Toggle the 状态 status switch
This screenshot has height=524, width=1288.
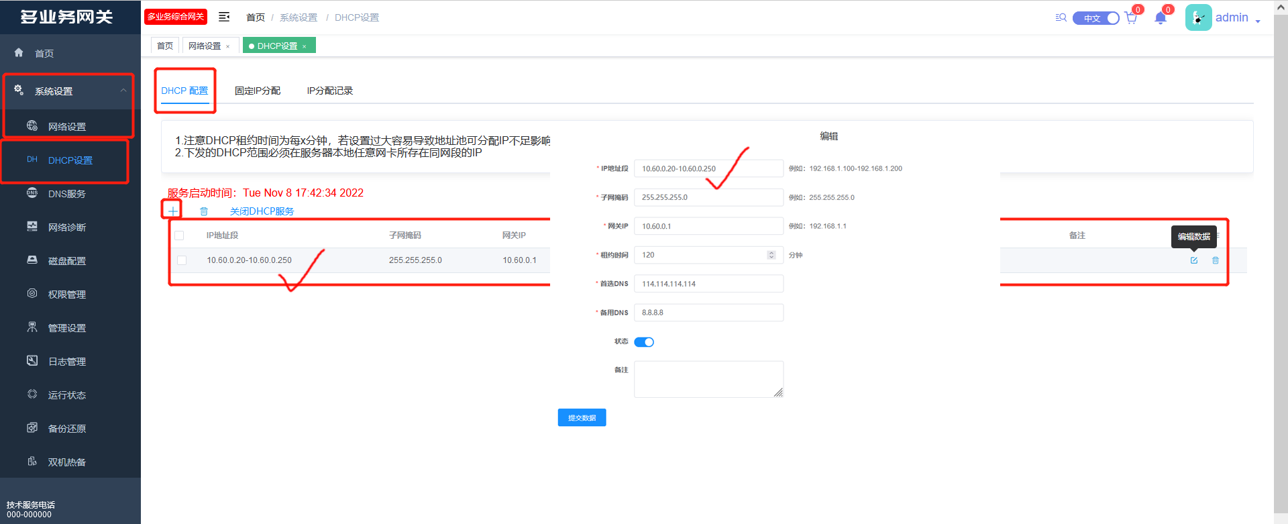(x=644, y=342)
